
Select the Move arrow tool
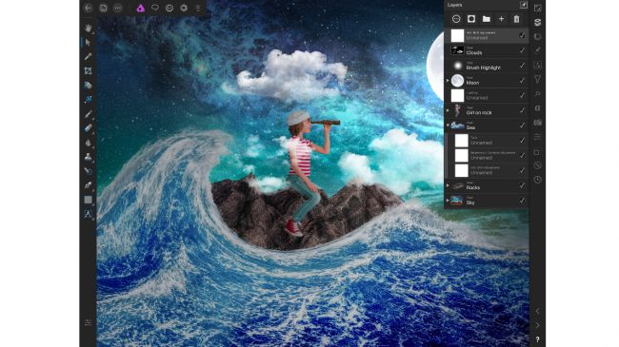coord(88,42)
